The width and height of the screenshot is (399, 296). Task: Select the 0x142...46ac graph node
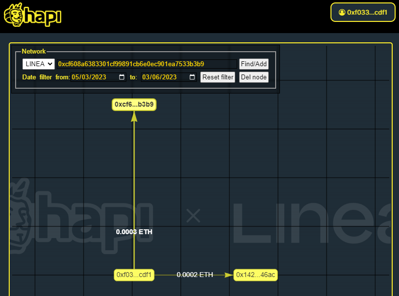256,275
